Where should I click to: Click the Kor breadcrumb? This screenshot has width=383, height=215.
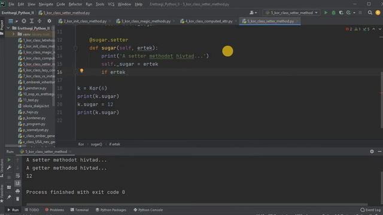(x=81, y=145)
